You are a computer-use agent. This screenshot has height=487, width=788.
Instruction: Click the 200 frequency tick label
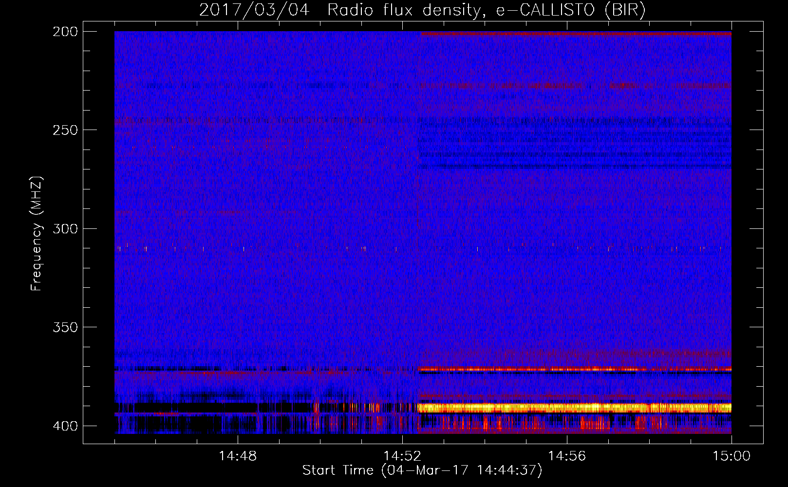tap(65, 32)
